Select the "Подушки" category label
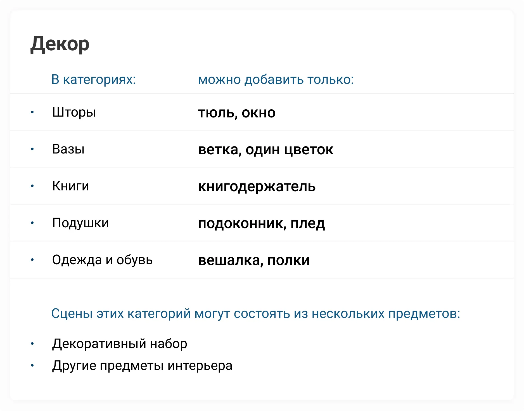 coord(80,223)
